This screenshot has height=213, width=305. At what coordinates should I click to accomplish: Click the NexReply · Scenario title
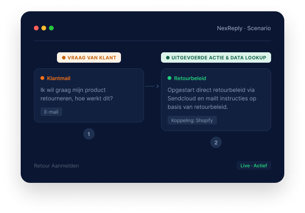coord(244,28)
